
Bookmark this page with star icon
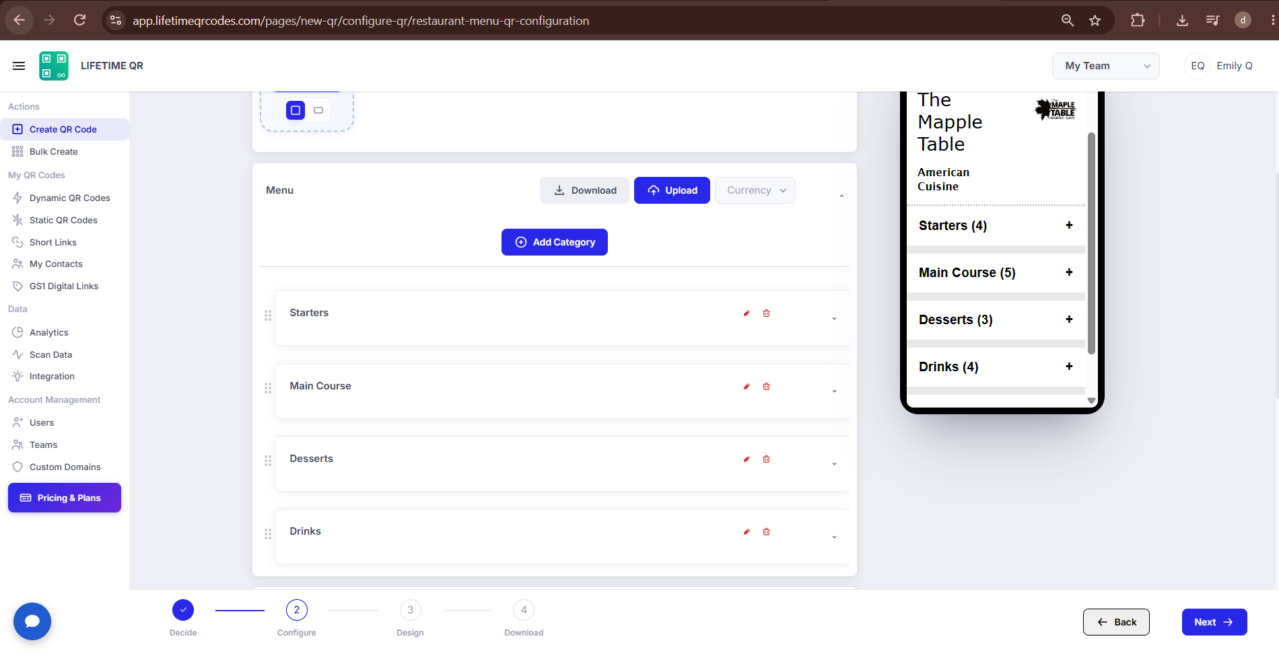point(1095,20)
